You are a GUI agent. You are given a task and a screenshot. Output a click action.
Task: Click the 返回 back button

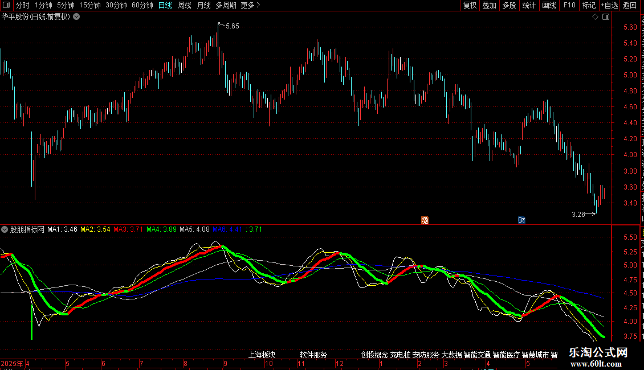coord(630,5)
